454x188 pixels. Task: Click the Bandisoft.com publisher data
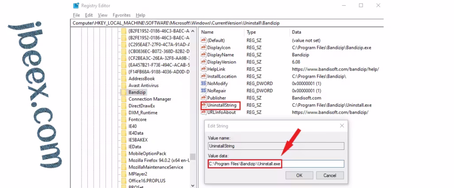(306, 98)
